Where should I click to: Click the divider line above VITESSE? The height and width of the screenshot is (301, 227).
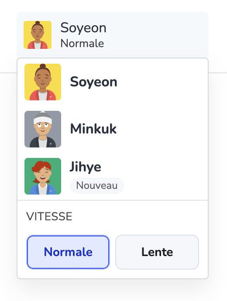[113, 200]
